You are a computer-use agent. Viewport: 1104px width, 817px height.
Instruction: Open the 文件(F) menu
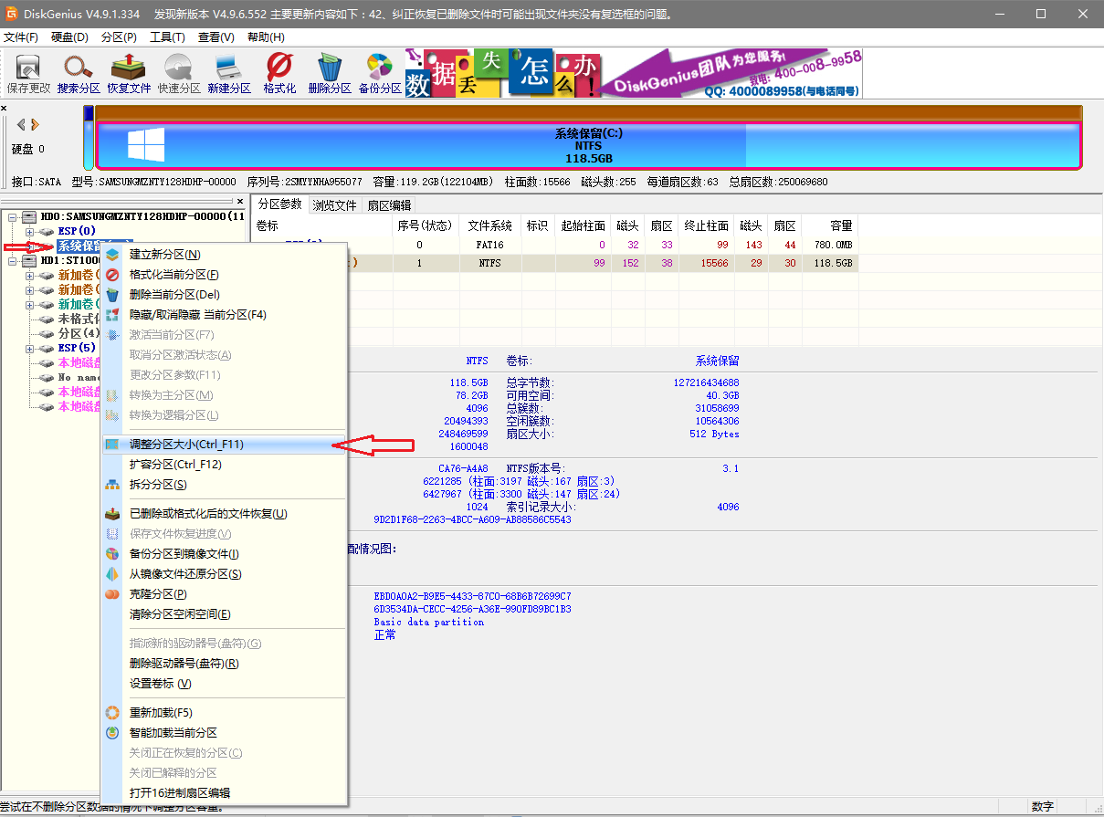pyautogui.click(x=21, y=37)
